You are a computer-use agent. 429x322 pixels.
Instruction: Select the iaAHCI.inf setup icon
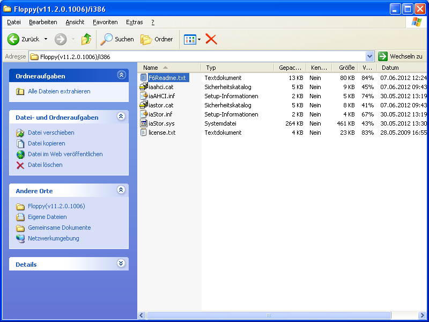tap(144, 96)
